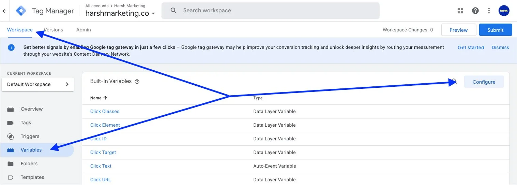Click Get started in the banner
The width and height of the screenshot is (517, 185).
click(x=471, y=47)
